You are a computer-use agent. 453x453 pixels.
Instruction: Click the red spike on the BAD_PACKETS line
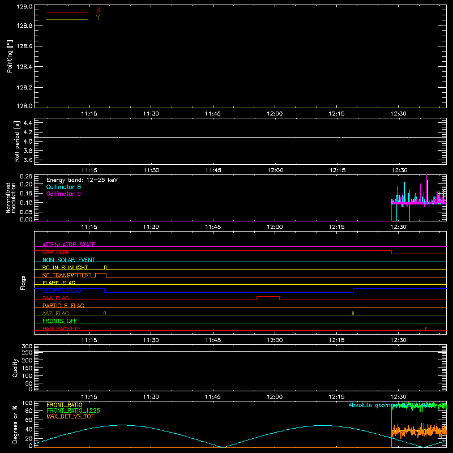pyautogui.click(x=426, y=328)
